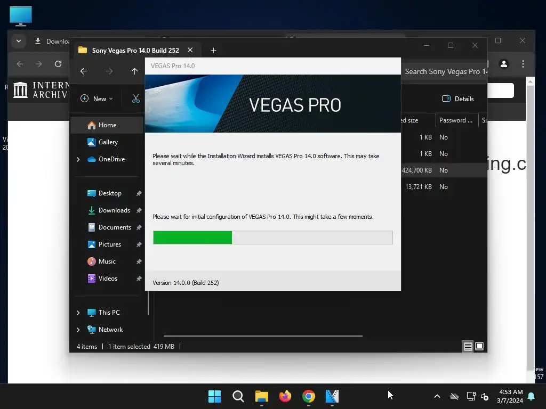Unpin Desktop using its pin icon
The image size is (546, 409).
click(139, 193)
